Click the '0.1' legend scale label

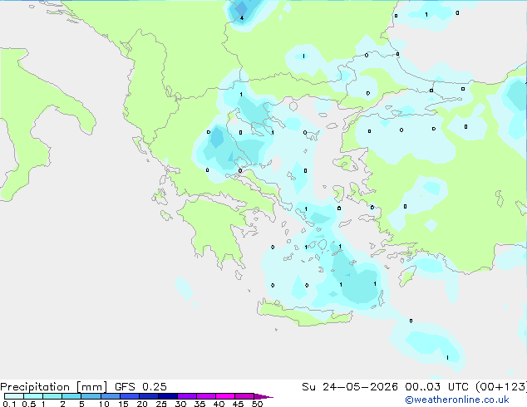(x=9, y=404)
